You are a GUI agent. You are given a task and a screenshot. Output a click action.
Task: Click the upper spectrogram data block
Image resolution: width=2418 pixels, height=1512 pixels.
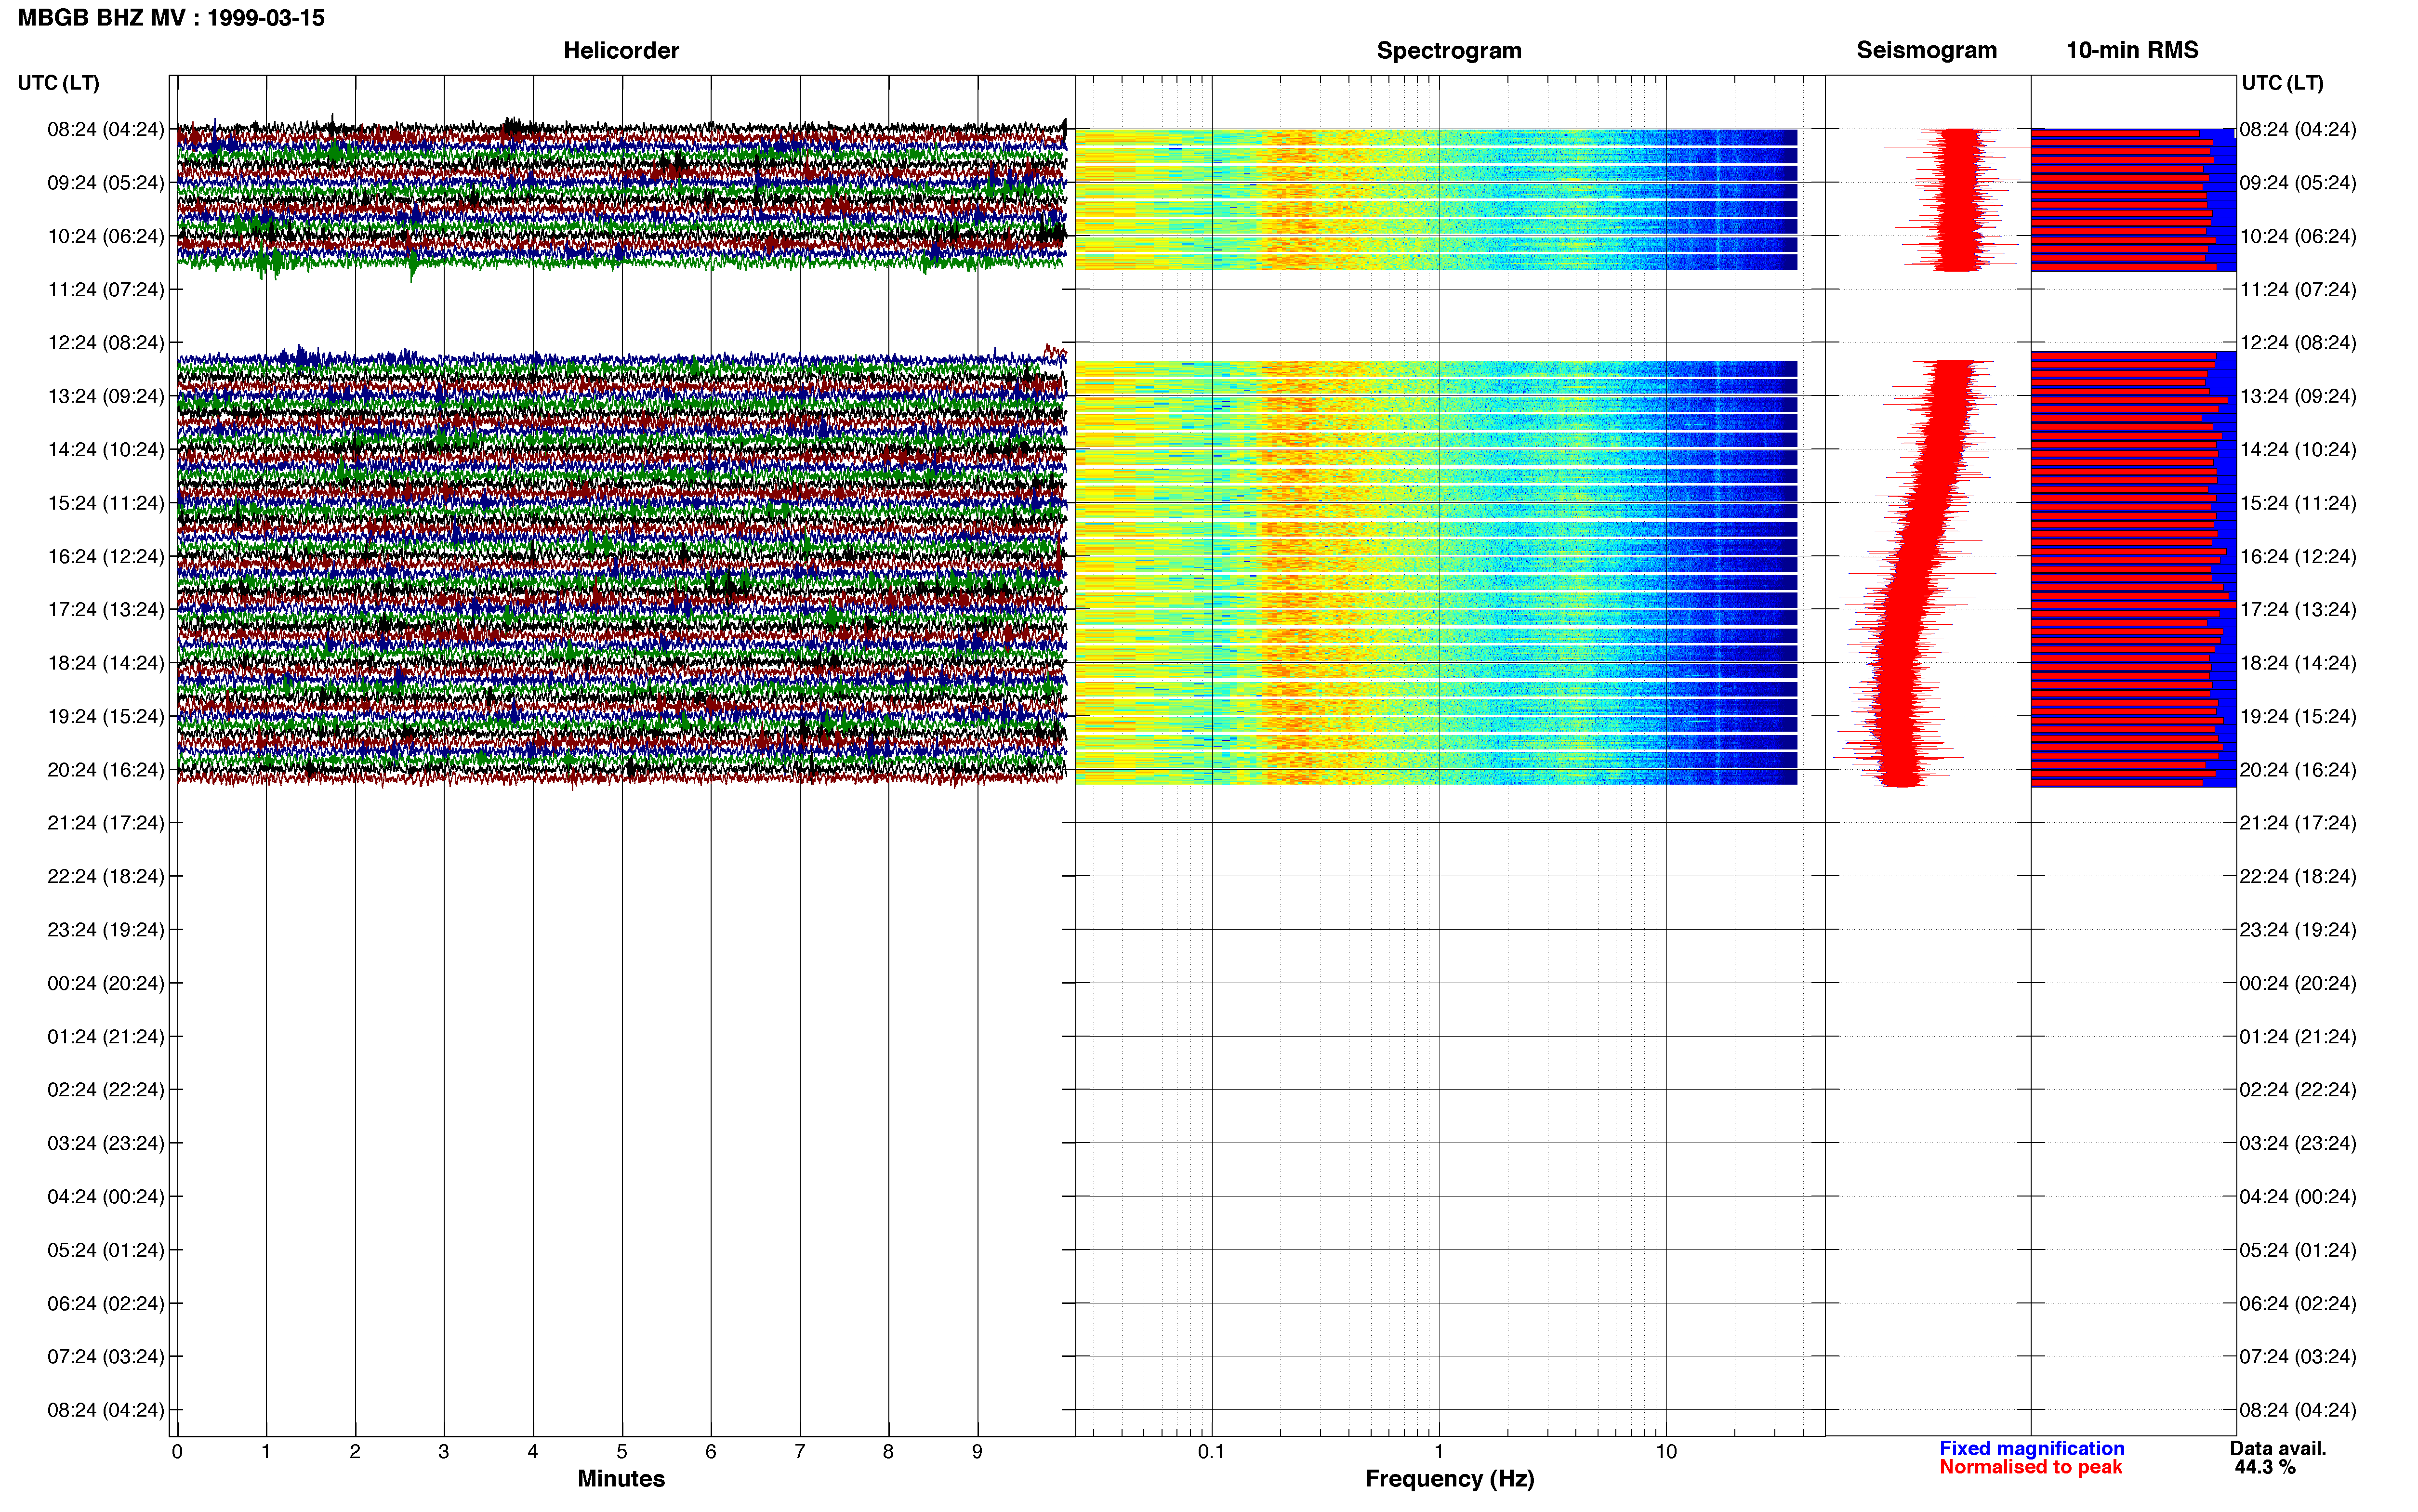point(1436,199)
